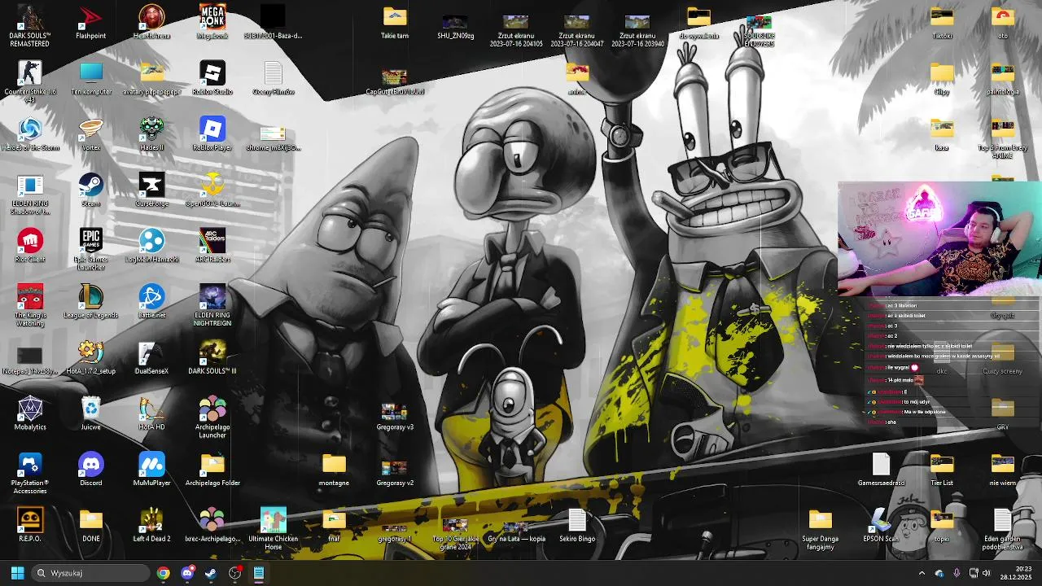
Task: Open the Gamesrsaedrasd text file
Action: tap(881, 470)
